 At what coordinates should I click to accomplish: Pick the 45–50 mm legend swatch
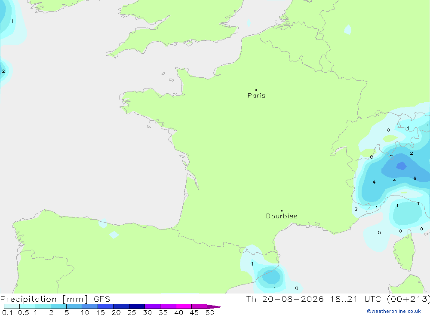pos(200,306)
